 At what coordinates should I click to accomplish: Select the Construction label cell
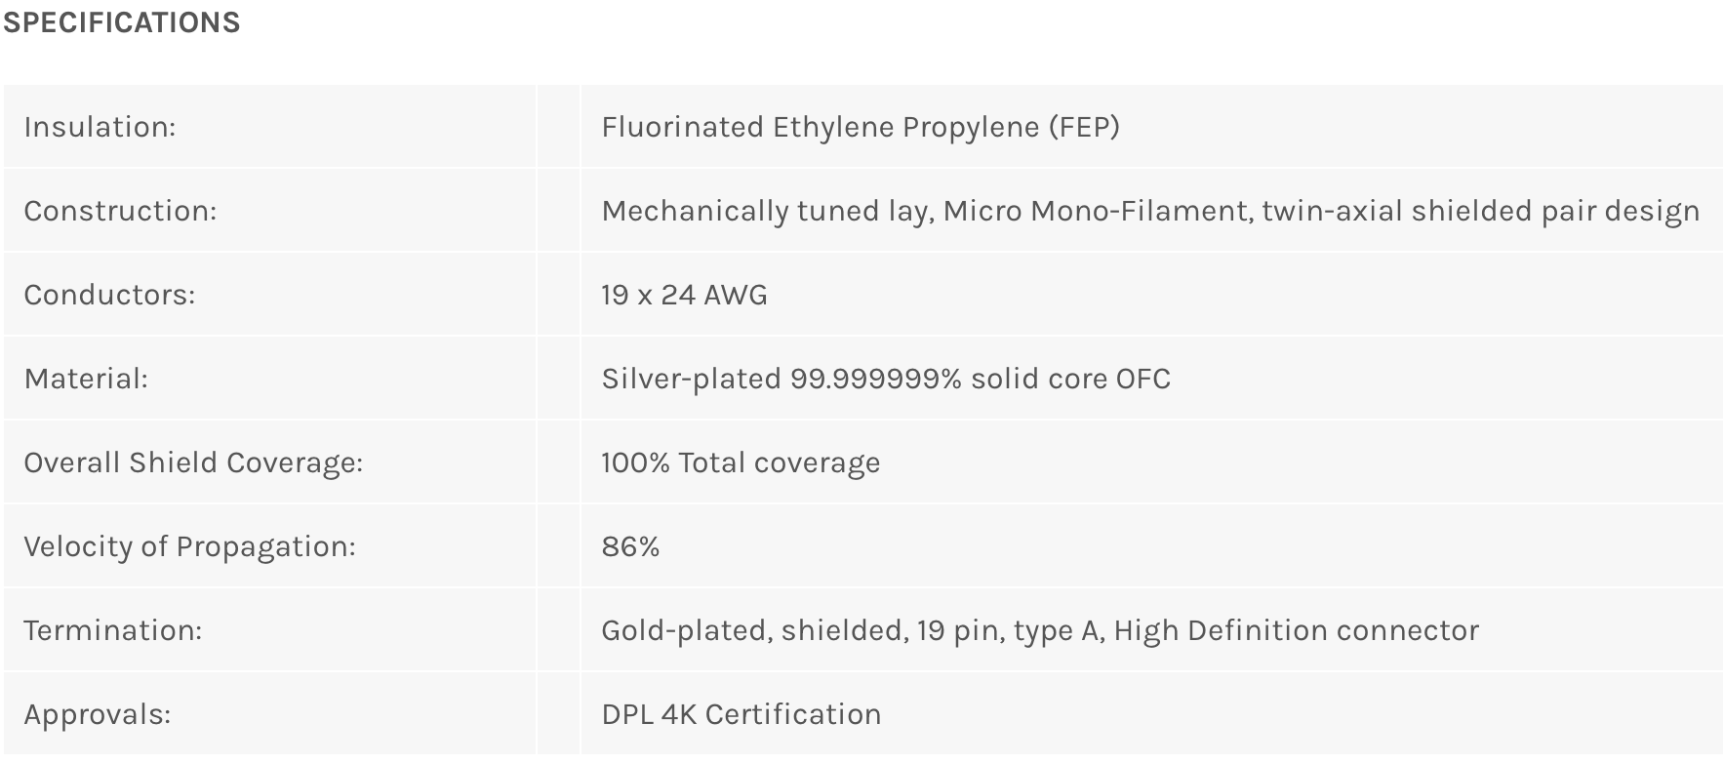[x=120, y=211]
